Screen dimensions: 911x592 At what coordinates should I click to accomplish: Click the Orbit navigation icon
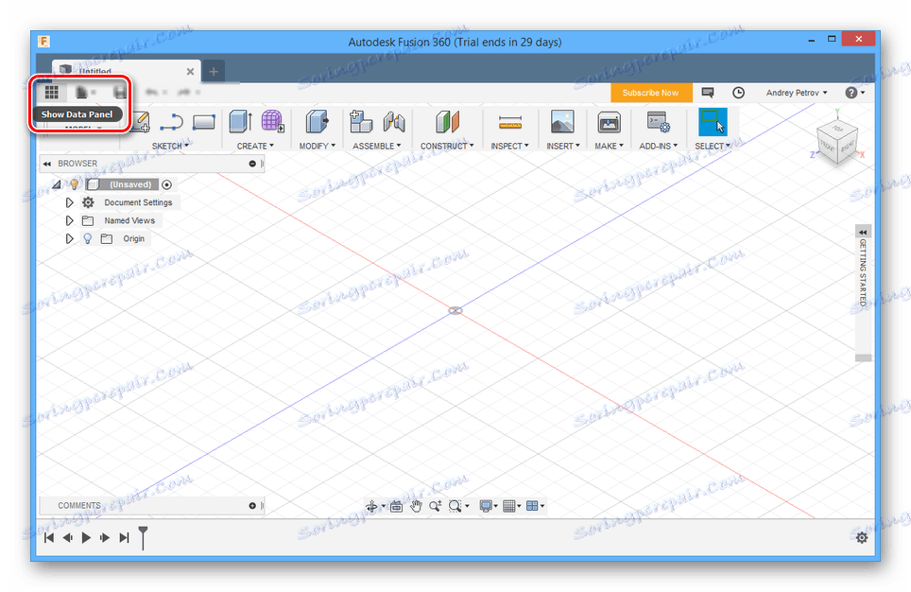(x=371, y=506)
